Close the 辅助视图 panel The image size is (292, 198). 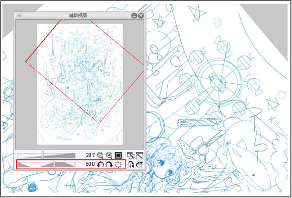point(141,15)
